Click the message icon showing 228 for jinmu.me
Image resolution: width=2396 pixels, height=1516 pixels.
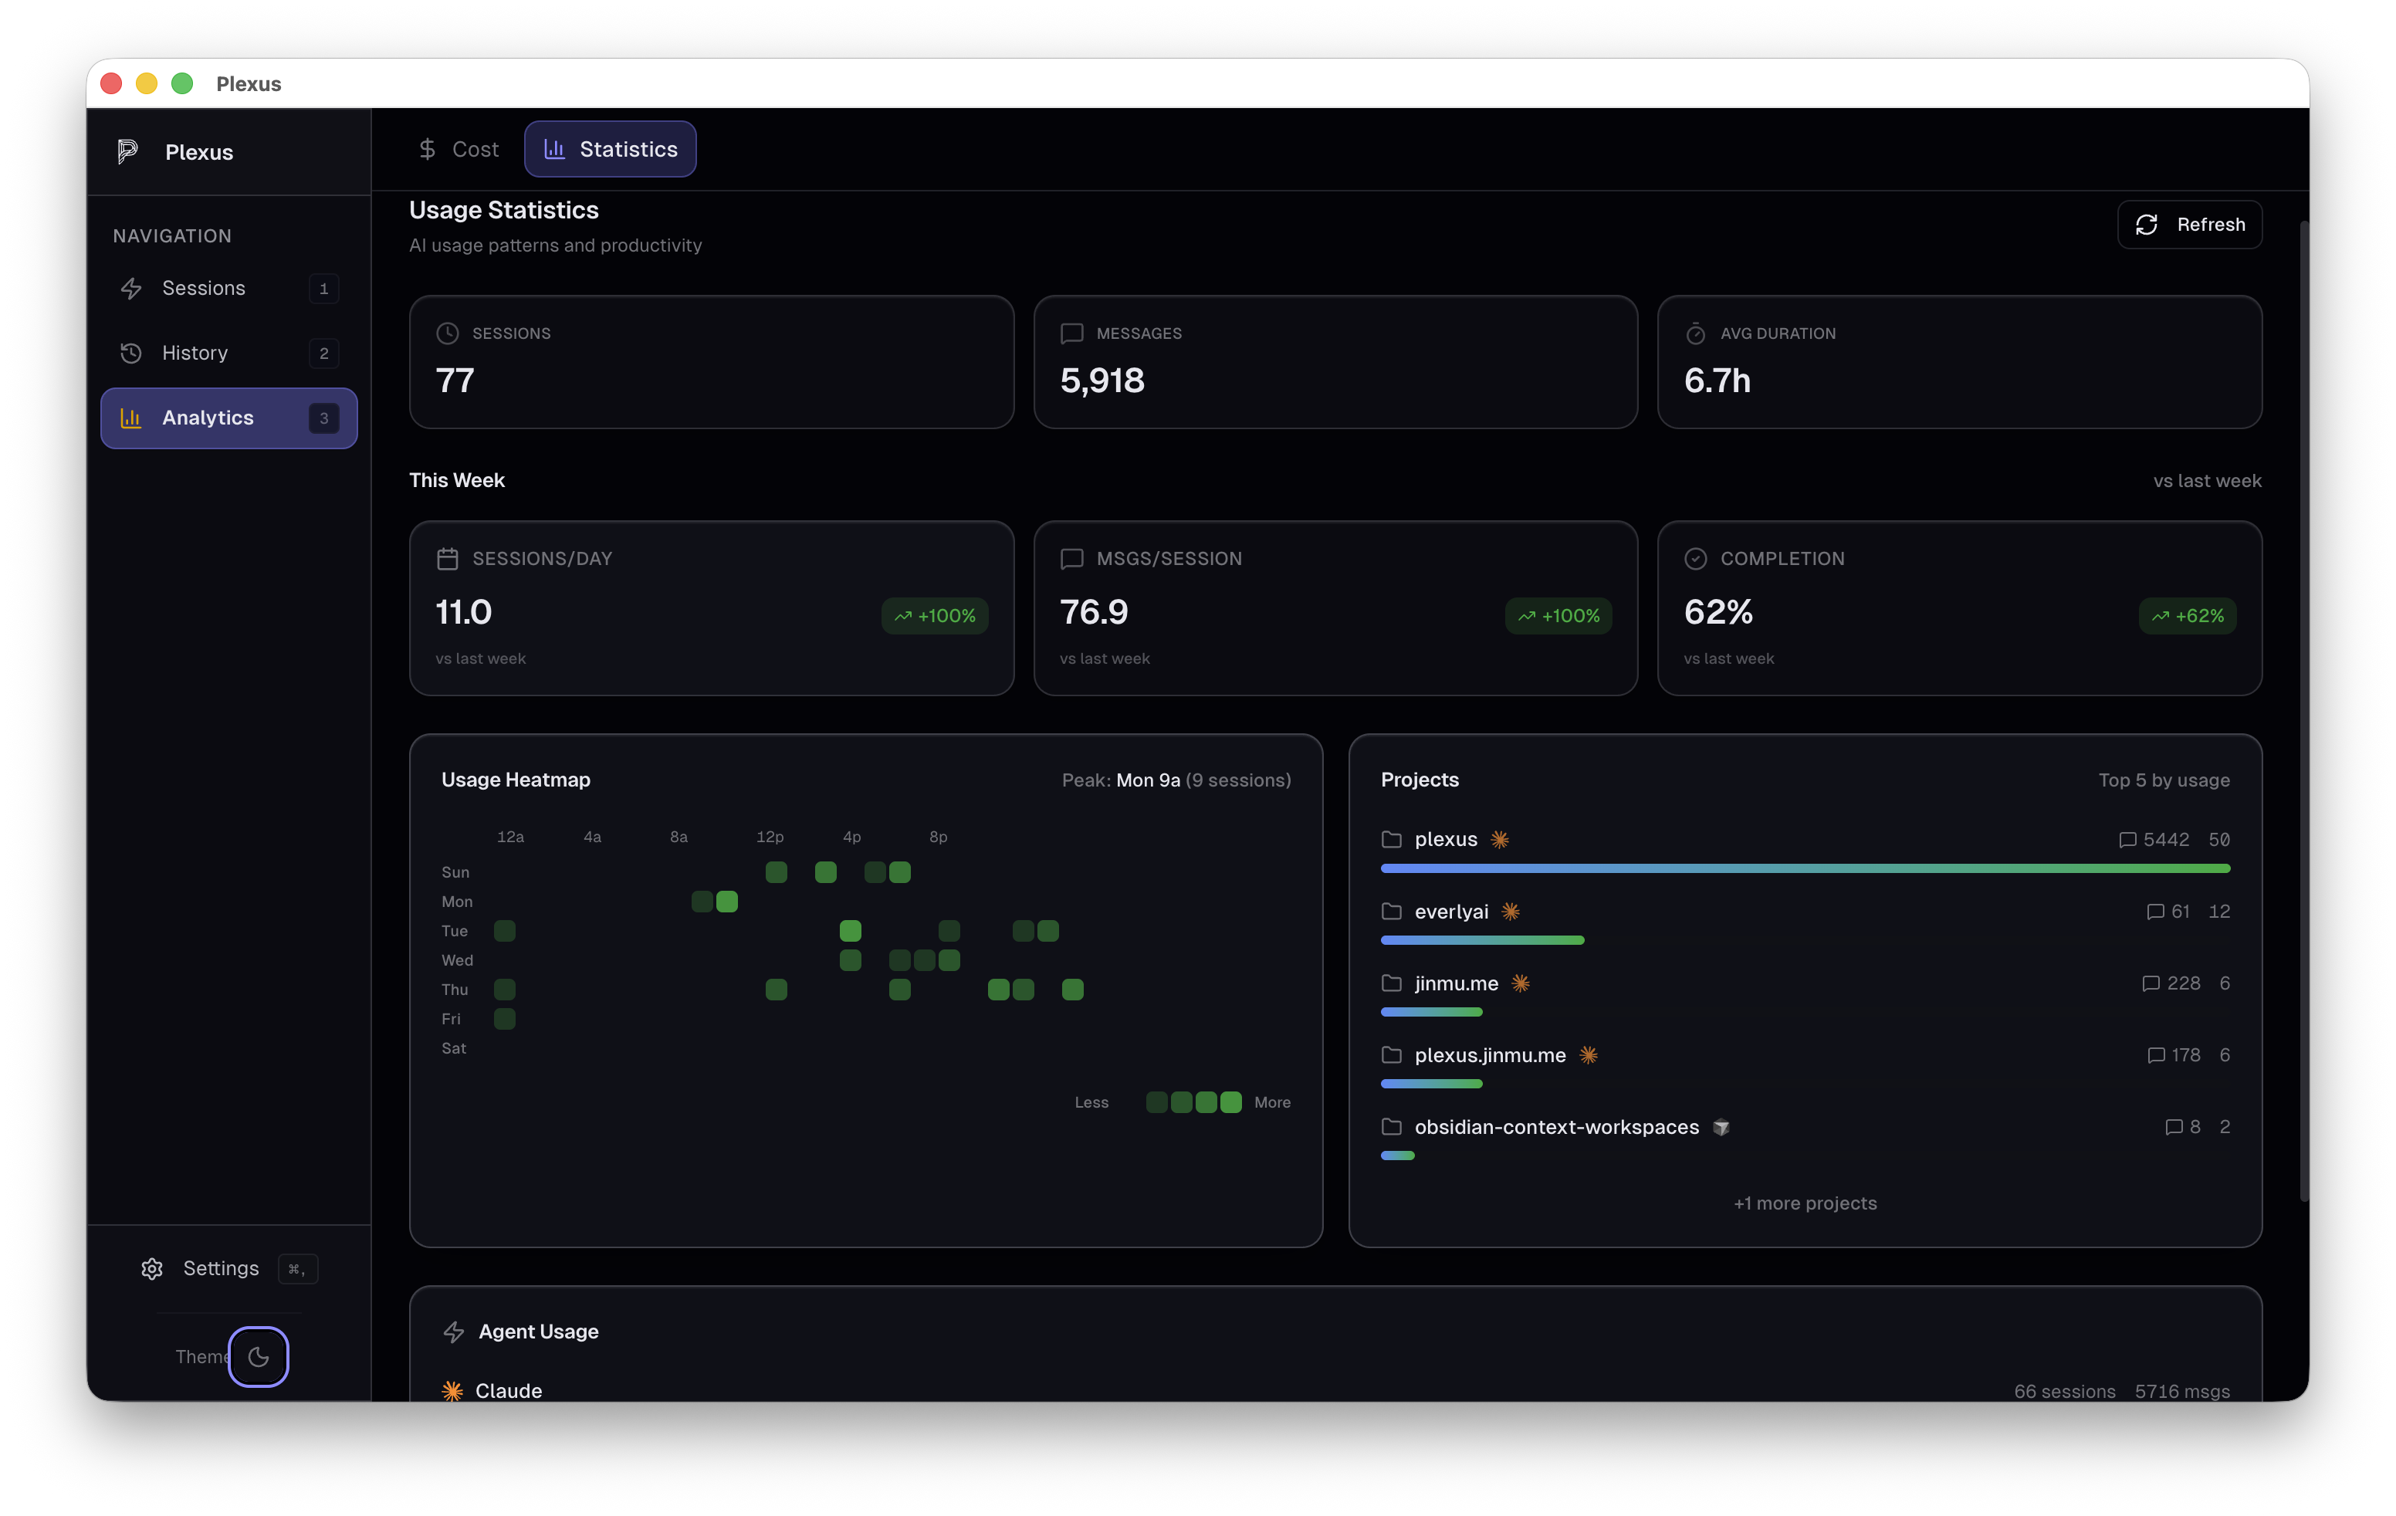click(2151, 984)
